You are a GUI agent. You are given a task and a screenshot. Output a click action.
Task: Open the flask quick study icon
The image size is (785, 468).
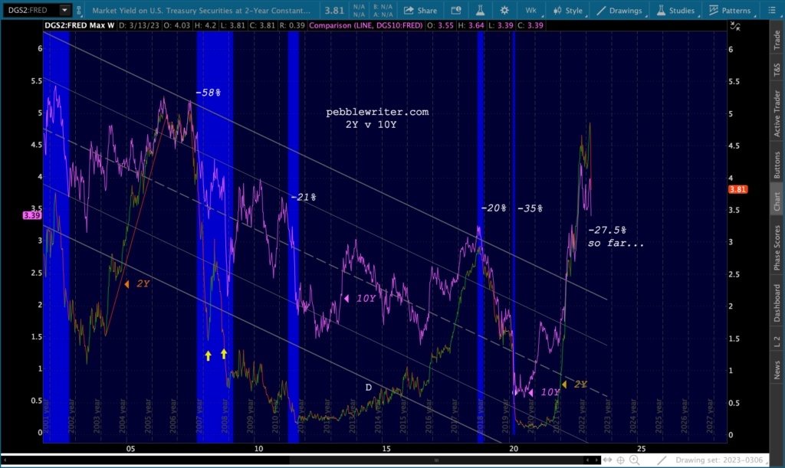tap(480, 10)
